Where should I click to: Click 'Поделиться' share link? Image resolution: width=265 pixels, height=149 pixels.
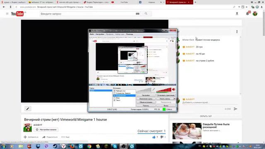click(50, 137)
